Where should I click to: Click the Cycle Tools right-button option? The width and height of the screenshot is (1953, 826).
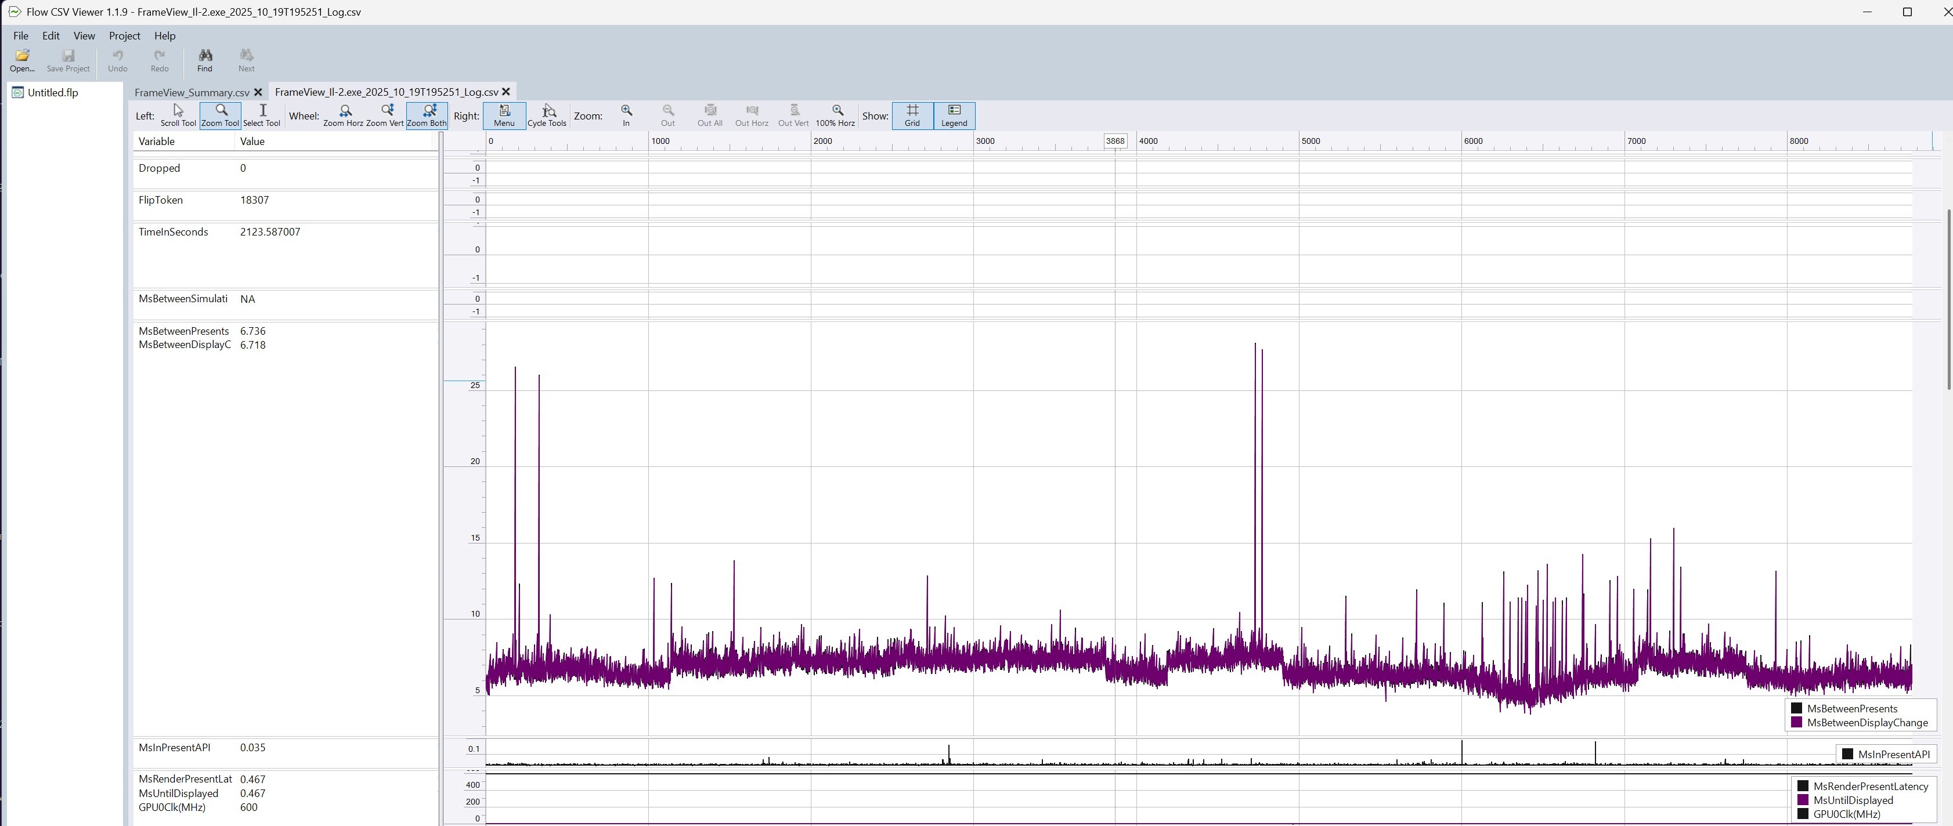(547, 115)
